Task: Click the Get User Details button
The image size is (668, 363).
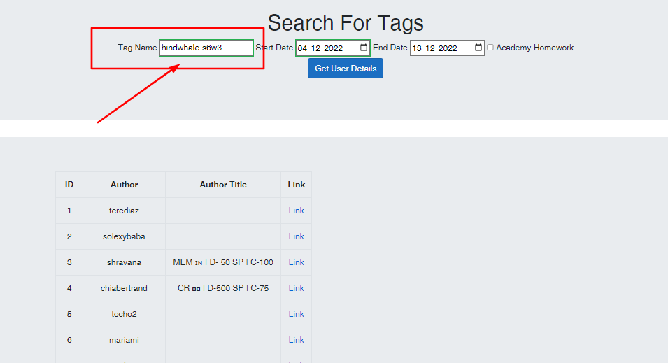Action: click(346, 68)
